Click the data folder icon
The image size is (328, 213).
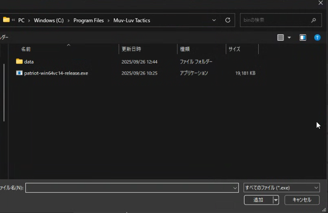click(x=19, y=62)
